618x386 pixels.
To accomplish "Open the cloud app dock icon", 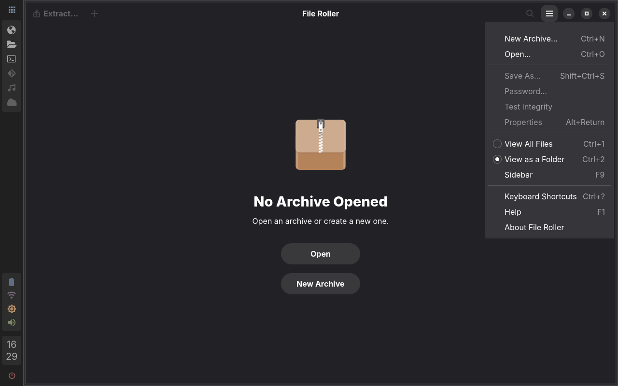I will click(x=12, y=102).
